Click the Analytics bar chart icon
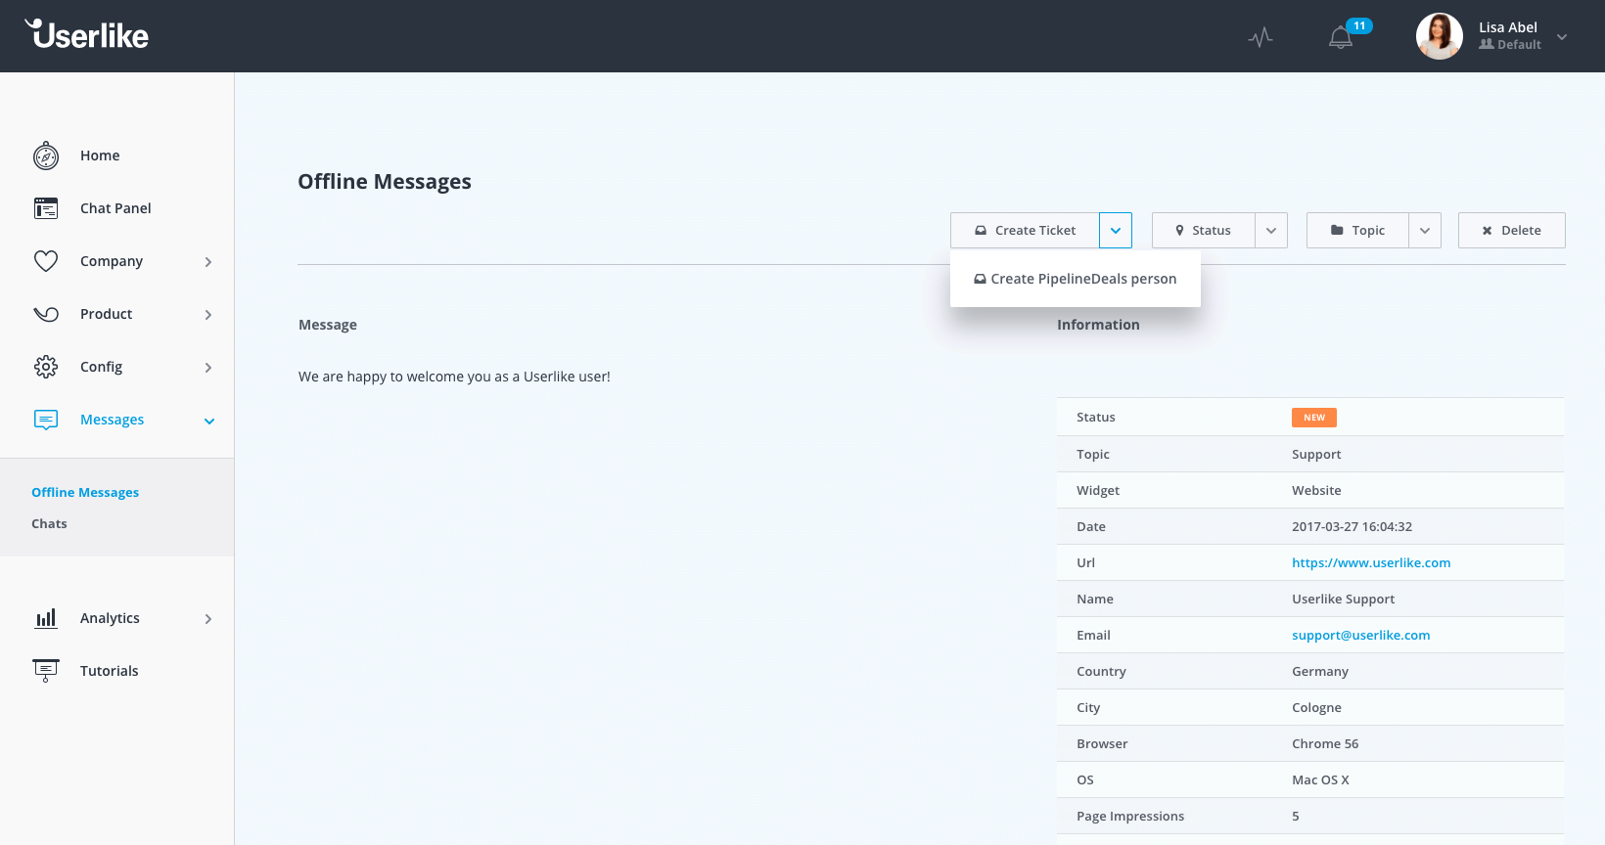 click(x=46, y=618)
